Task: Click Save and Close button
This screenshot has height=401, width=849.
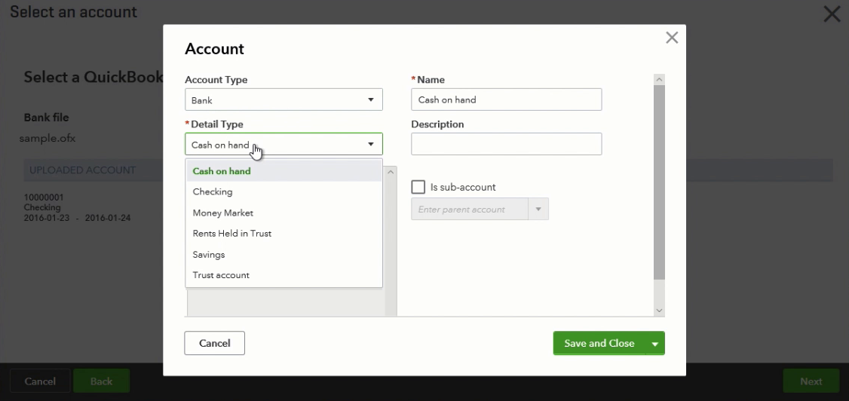Action: coord(599,343)
